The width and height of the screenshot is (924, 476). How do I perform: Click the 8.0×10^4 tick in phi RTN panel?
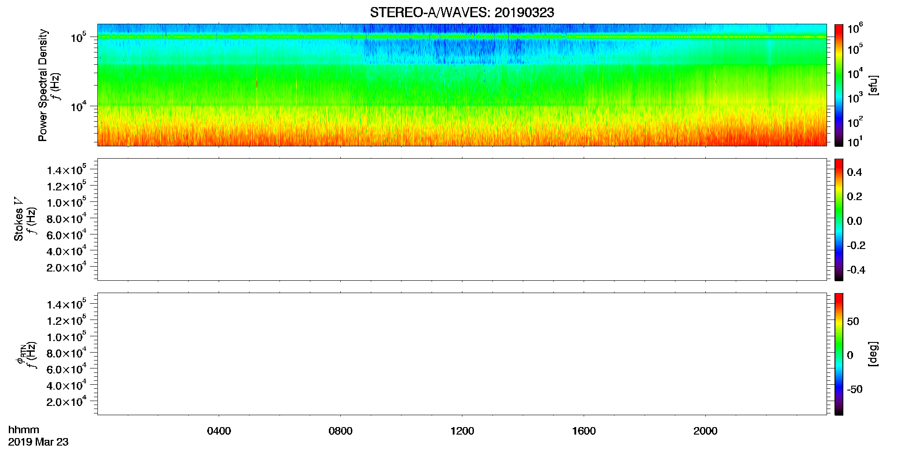pos(67,353)
